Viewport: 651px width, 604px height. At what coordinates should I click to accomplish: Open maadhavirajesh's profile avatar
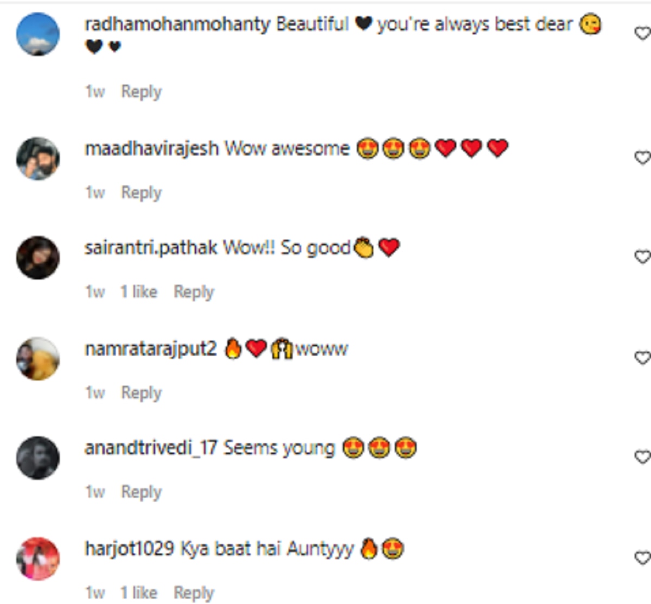[x=38, y=158]
